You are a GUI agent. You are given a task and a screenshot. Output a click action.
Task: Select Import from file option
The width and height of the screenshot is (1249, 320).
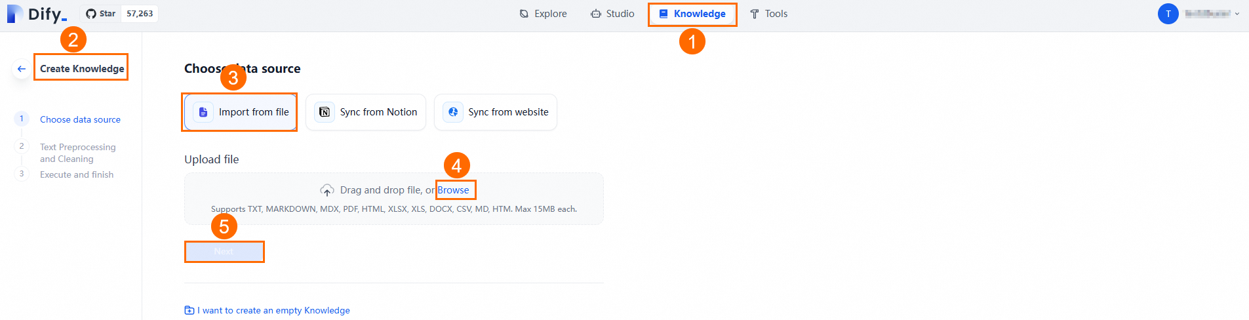[x=240, y=112]
